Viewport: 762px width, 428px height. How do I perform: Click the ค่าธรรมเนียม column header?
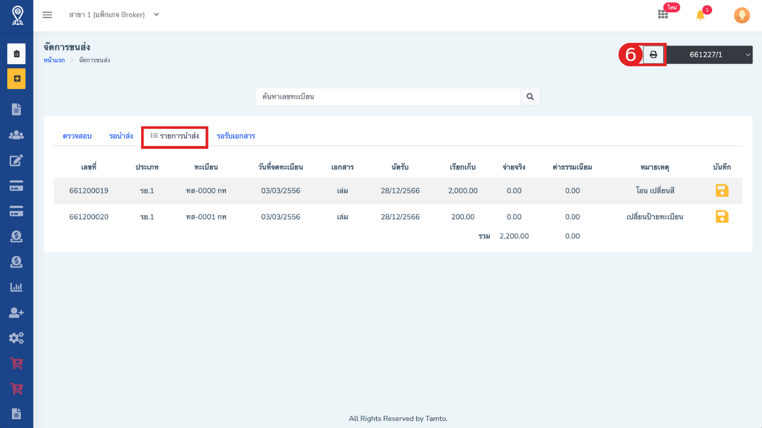coord(572,167)
